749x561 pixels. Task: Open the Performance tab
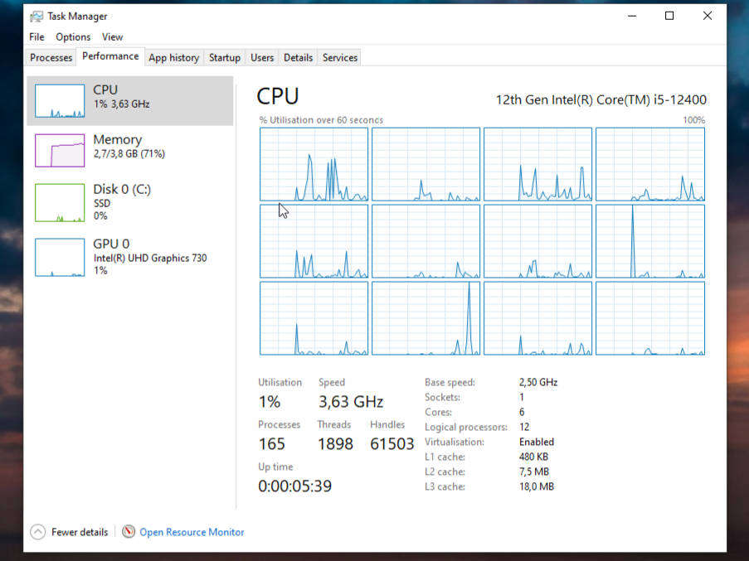pos(110,56)
